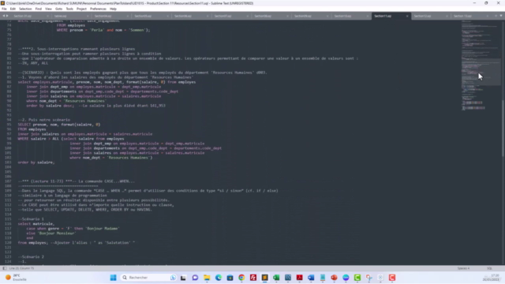Open PowerPoint from taskbar

[x=334, y=278]
